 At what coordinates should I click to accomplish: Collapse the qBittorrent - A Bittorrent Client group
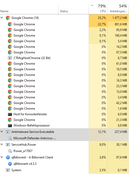point(2,157)
